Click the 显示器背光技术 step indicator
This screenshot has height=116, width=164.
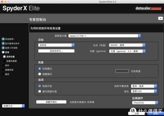tap(3, 43)
